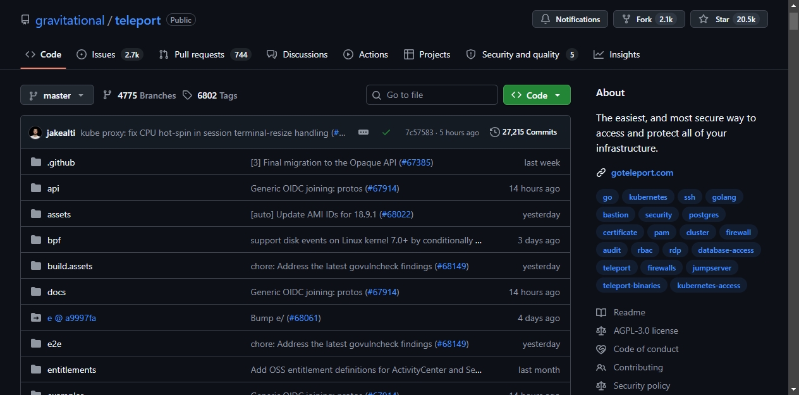Open the entitlements folder name
This screenshot has height=395, width=799.
coord(71,370)
